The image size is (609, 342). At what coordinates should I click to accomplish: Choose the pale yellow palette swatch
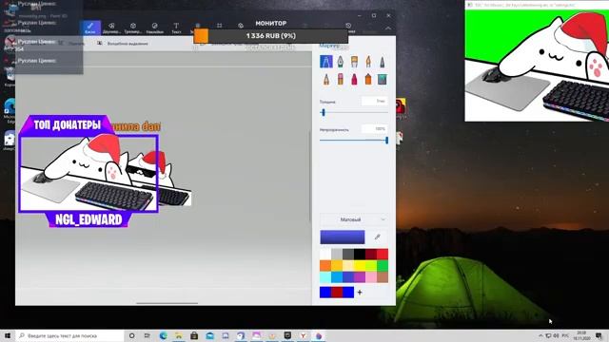click(x=348, y=266)
